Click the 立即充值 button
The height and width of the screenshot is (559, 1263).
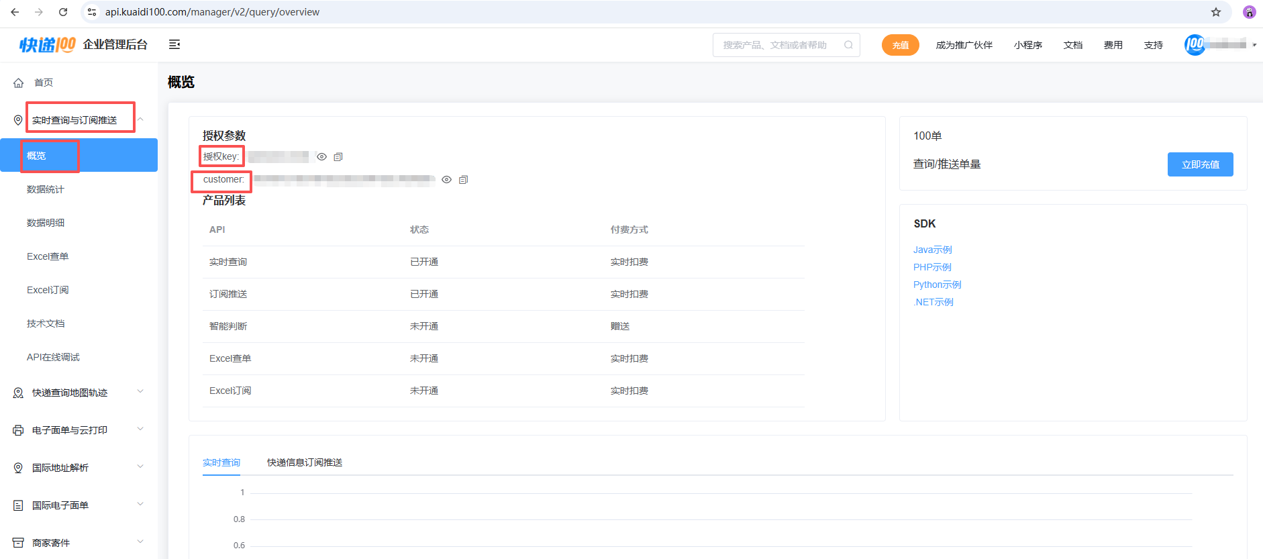click(1200, 164)
